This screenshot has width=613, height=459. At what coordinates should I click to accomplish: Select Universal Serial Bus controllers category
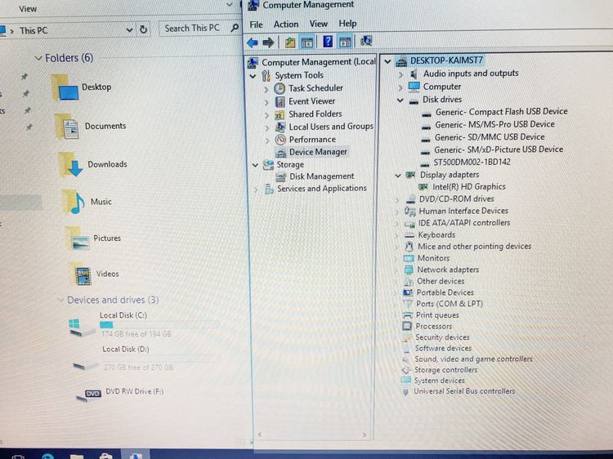[x=464, y=391]
